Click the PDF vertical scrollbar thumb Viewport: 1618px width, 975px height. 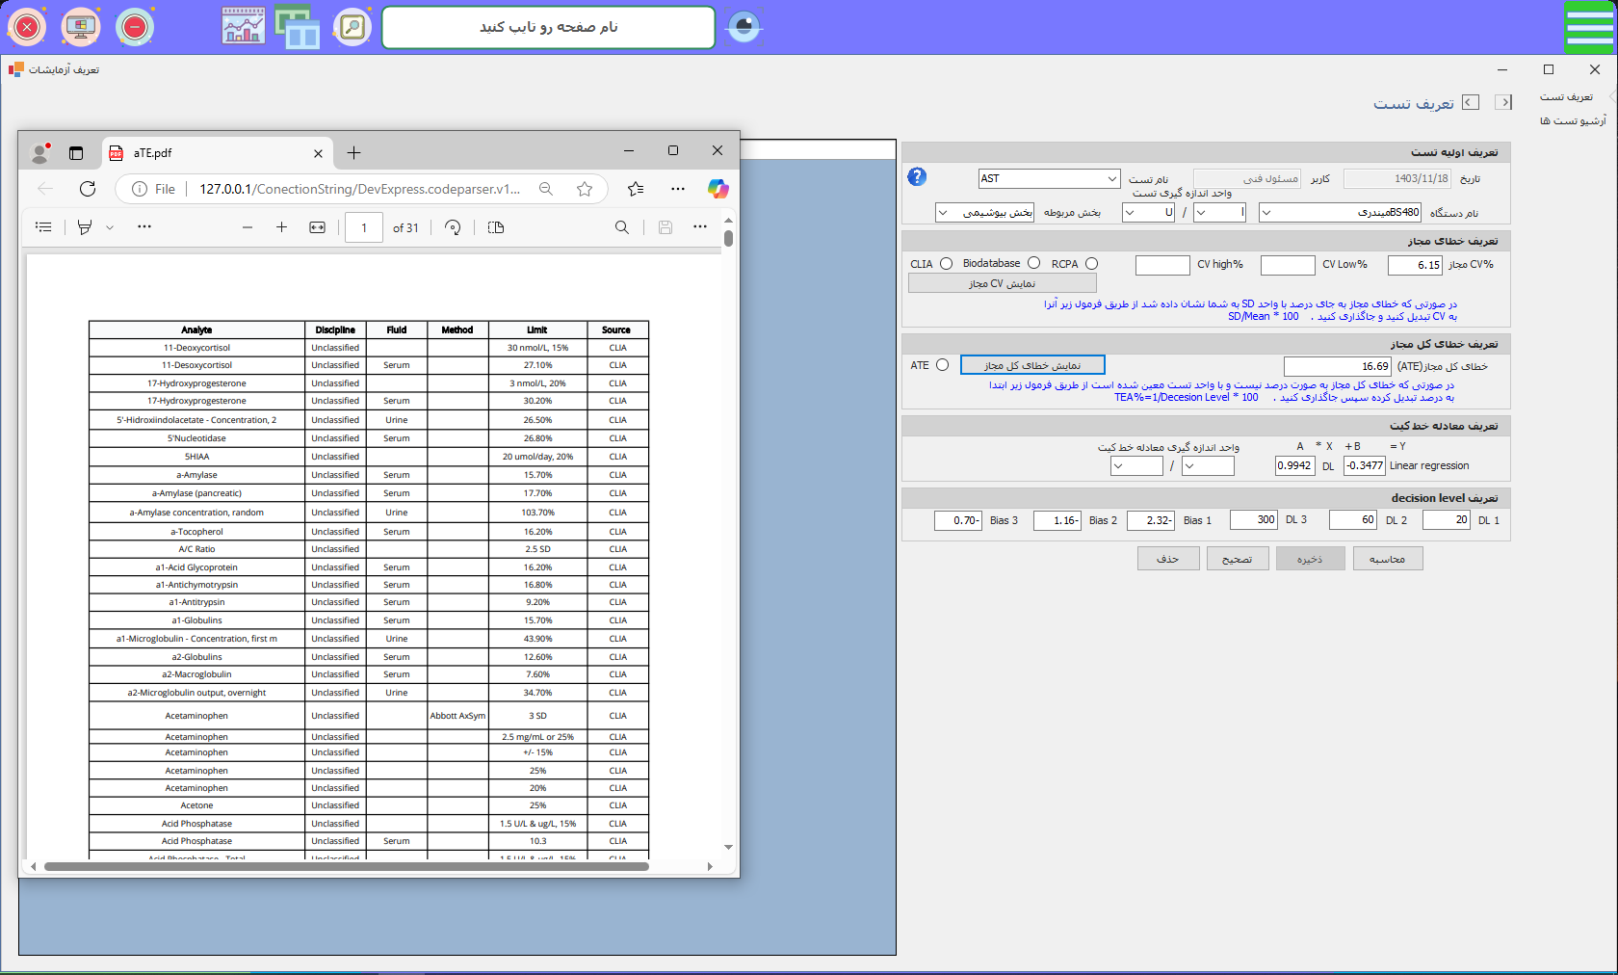(x=729, y=238)
